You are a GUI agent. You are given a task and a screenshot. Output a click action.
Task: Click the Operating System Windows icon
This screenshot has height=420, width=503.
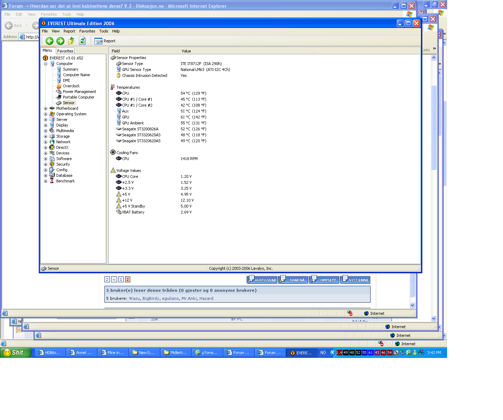coord(52,114)
